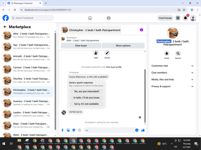The image size is (201, 150).
Task: Click the Chrome address bar URL
Action: coord(48,10)
